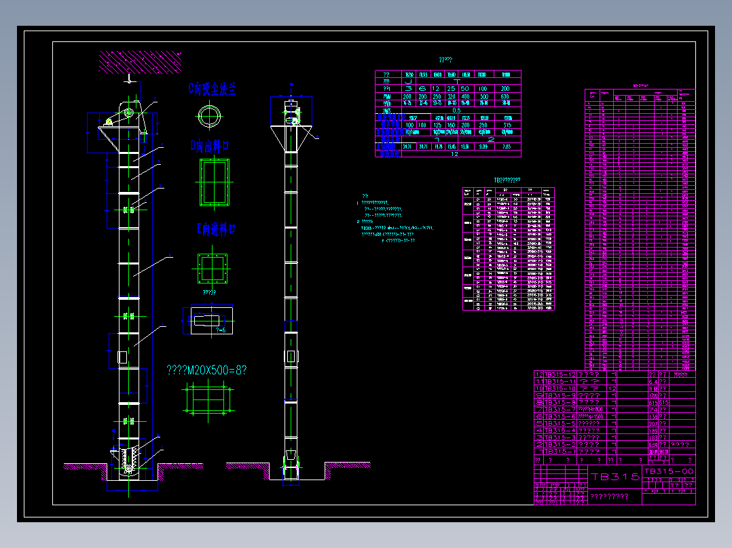Click the 315 cell in parameter table

coord(507,125)
